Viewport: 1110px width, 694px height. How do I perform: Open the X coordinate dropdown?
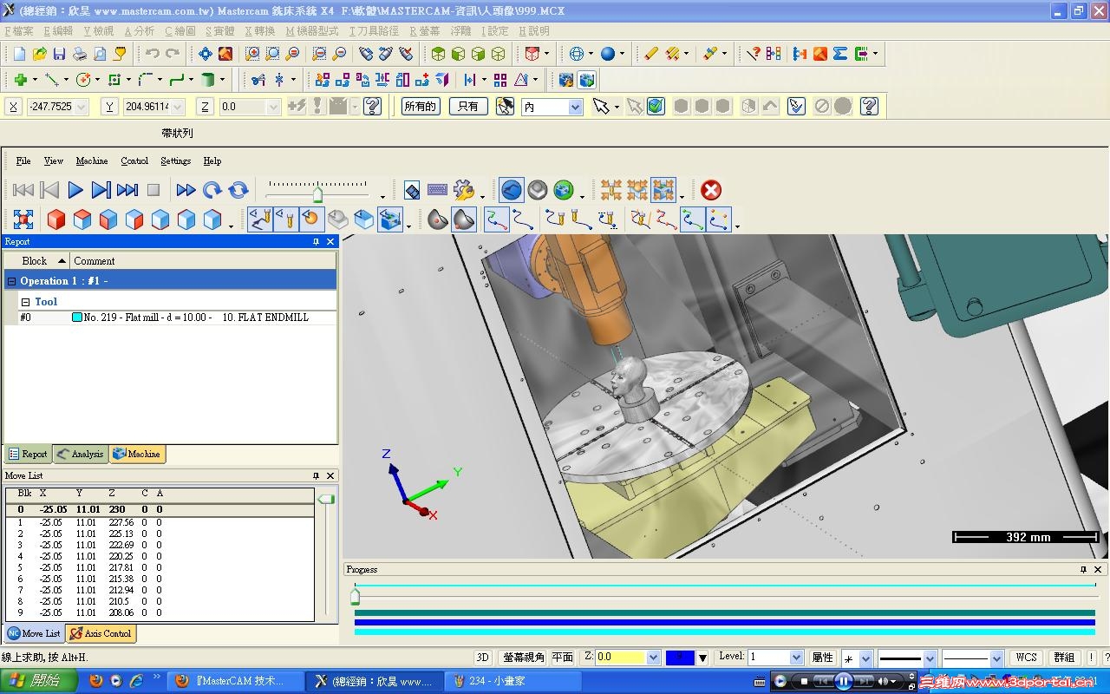82,107
